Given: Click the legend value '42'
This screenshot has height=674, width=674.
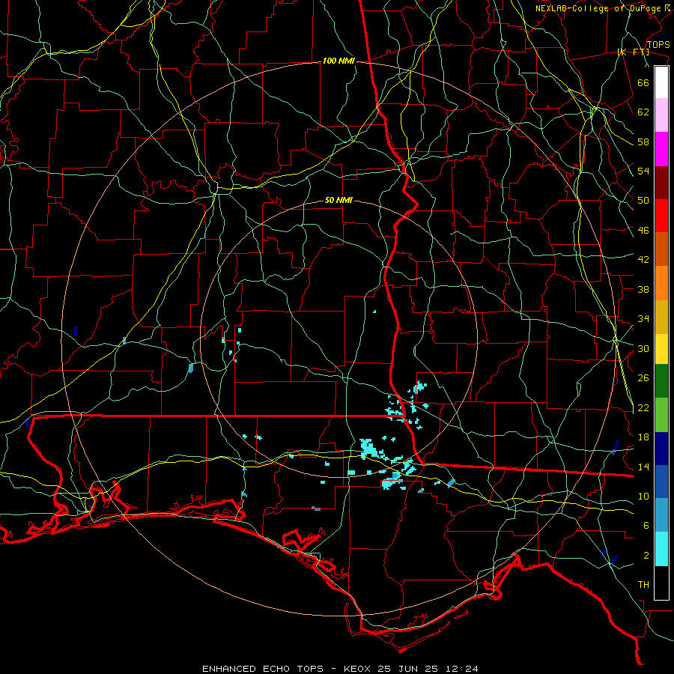Looking at the screenshot, I should tap(643, 260).
